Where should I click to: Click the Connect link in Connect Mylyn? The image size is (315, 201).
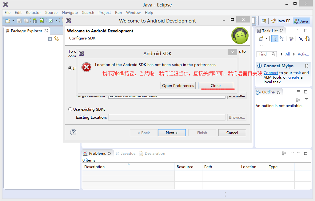(271, 73)
